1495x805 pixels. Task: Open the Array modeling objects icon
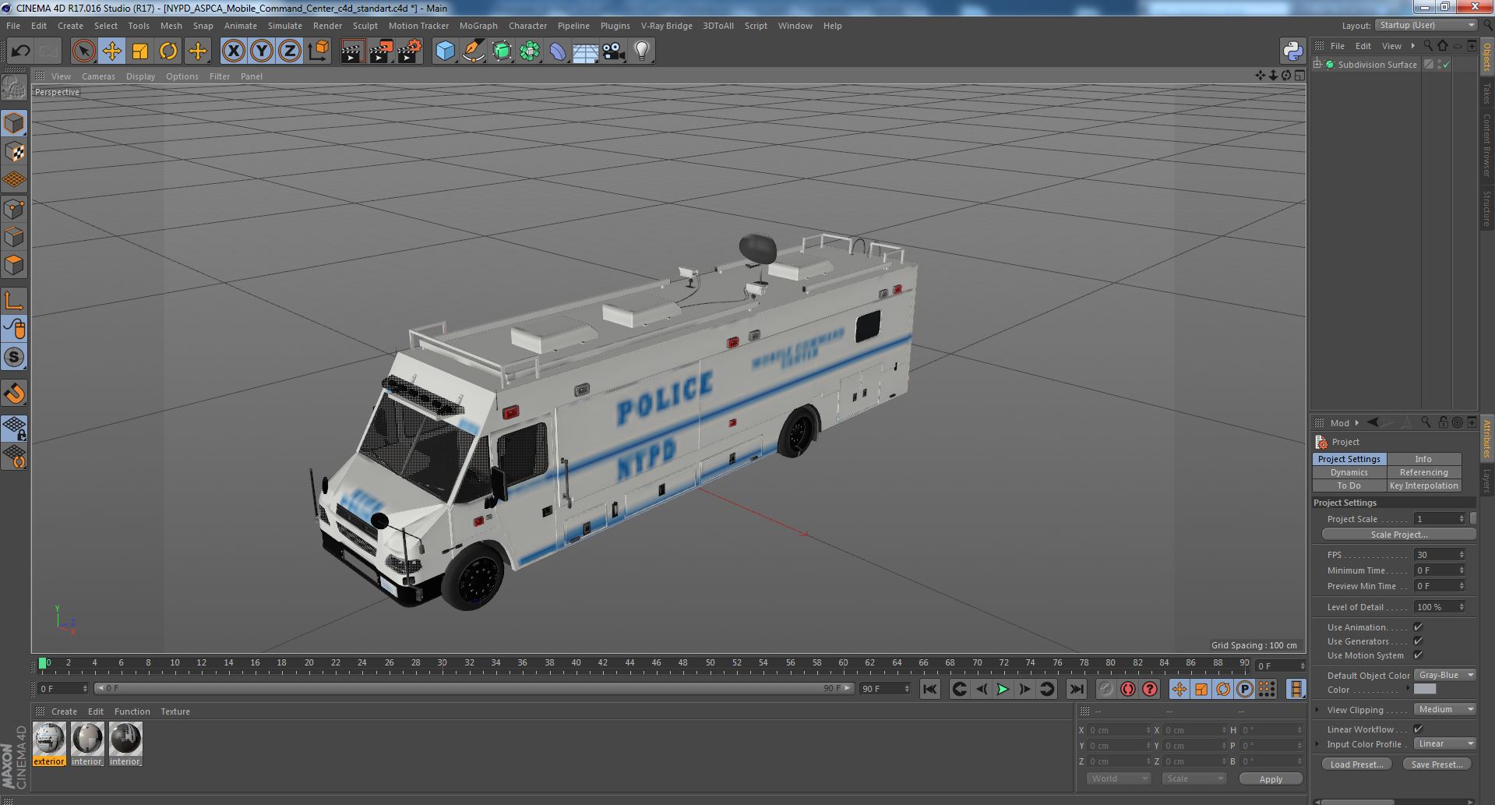click(x=530, y=51)
